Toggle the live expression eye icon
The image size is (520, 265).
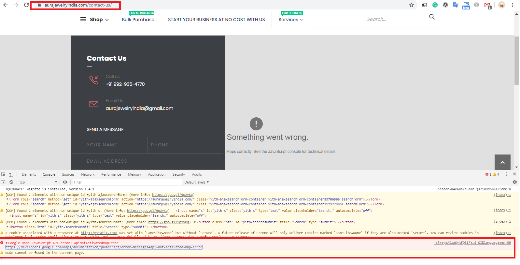[x=65, y=182]
